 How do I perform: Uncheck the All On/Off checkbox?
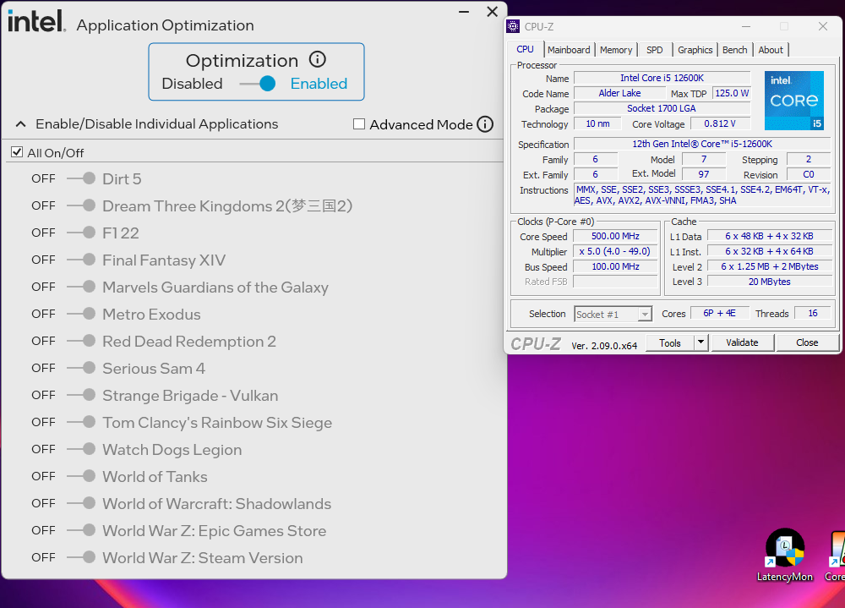(17, 152)
